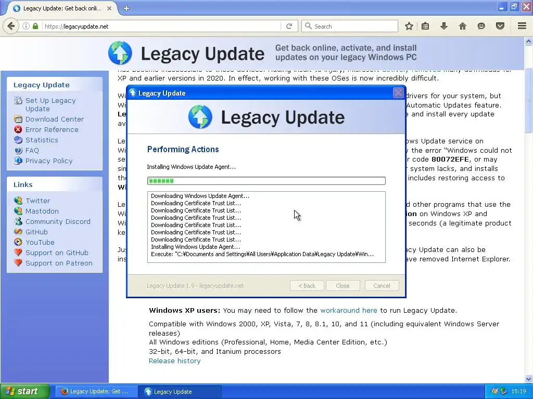This screenshot has height=399, width=533.
Task: Go back with the browser Back arrow
Action: [x=11, y=26]
